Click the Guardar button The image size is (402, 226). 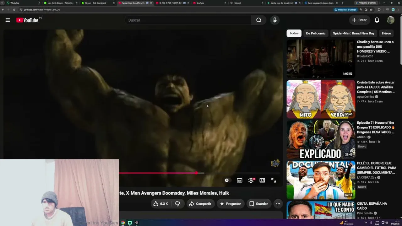tap(259, 204)
